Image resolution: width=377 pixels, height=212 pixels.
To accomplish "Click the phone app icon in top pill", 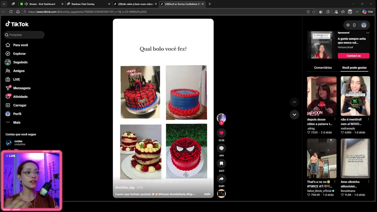I will coord(354,25).
